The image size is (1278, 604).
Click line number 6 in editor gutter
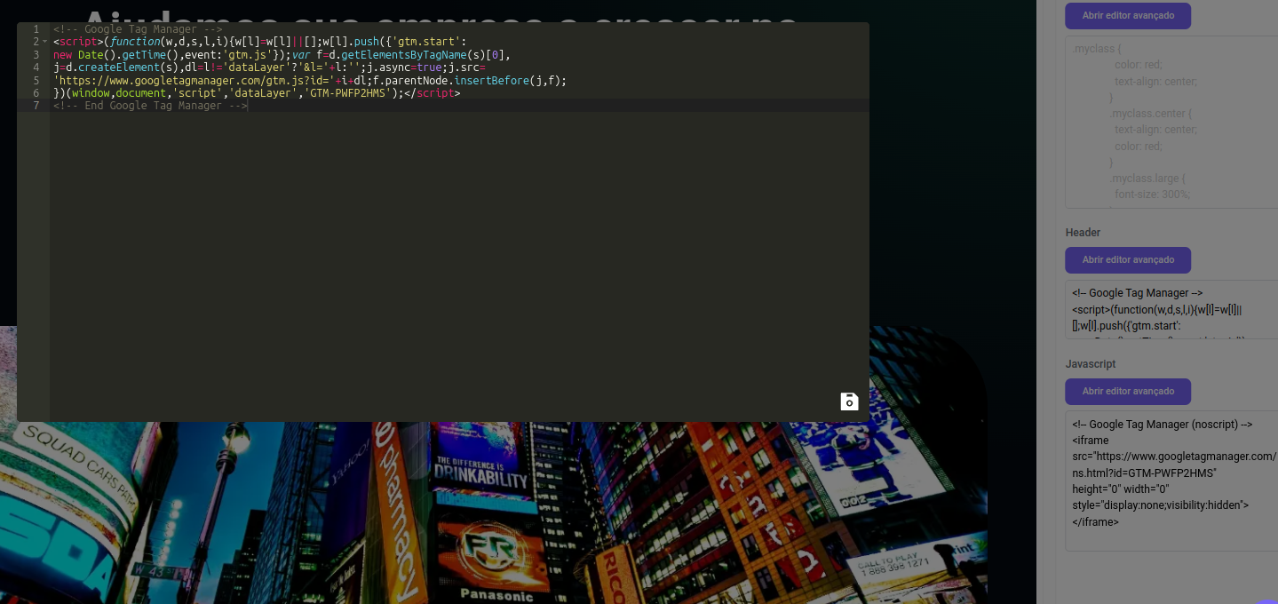pyautogui.click(x=36, y=93)
